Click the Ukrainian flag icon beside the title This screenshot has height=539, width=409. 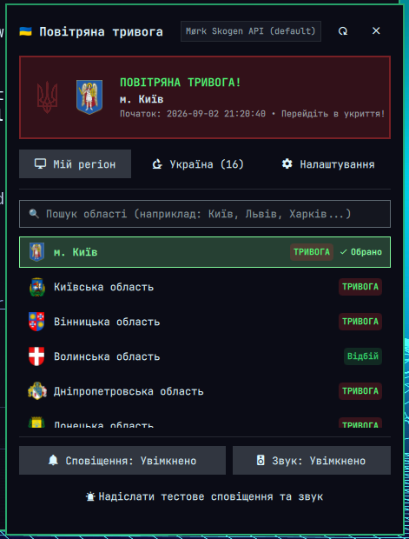(x=25, y=31)
